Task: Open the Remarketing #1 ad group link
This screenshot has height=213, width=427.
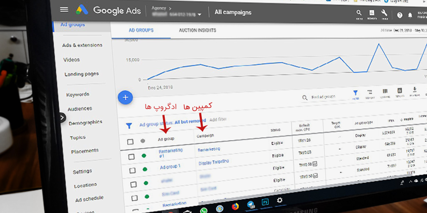Action: [x=171, y=153]
